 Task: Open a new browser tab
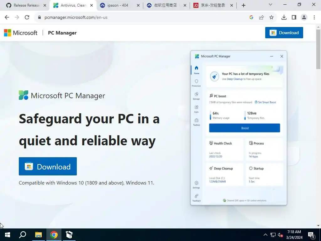tap(243, 5)
